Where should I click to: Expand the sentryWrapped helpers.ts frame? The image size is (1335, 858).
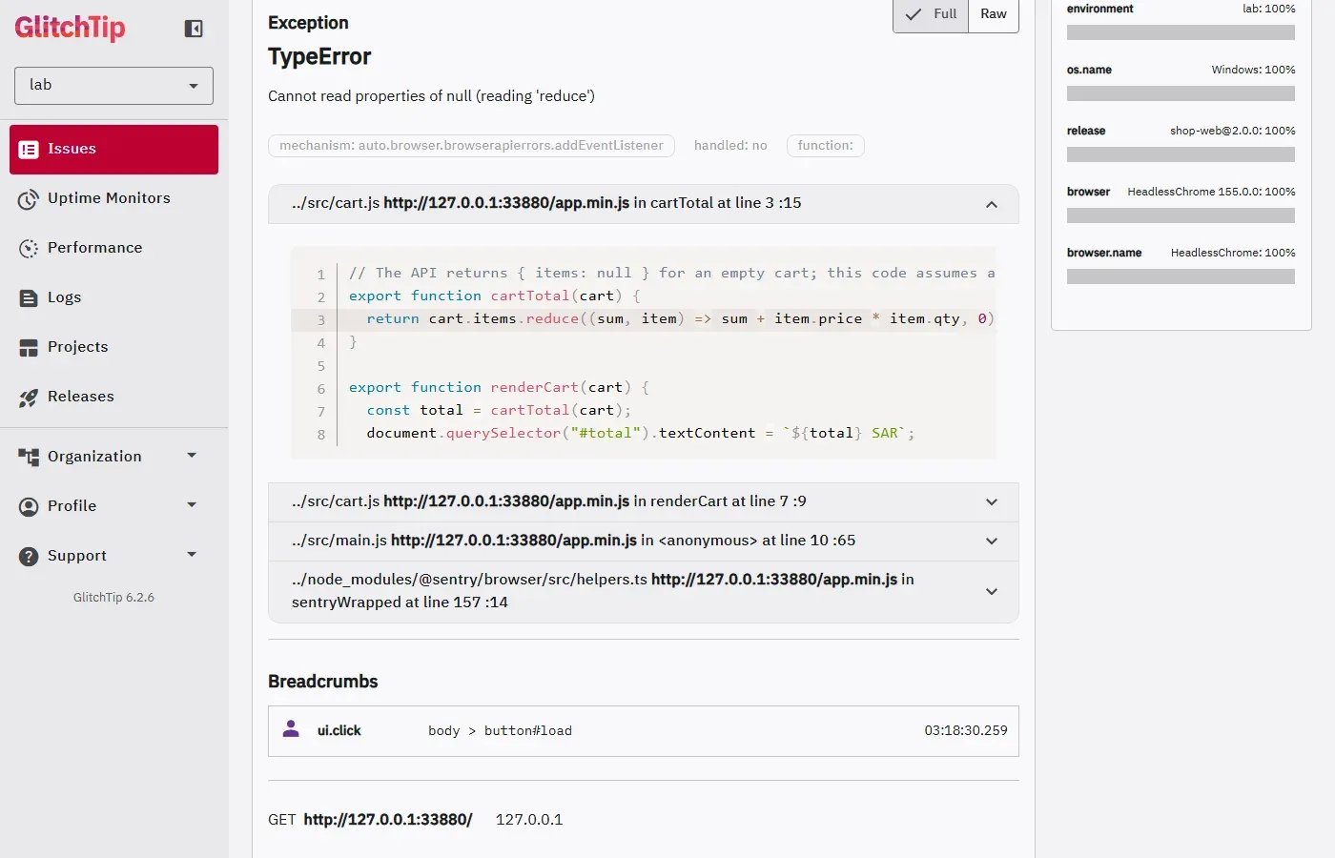tap(644, 591)
